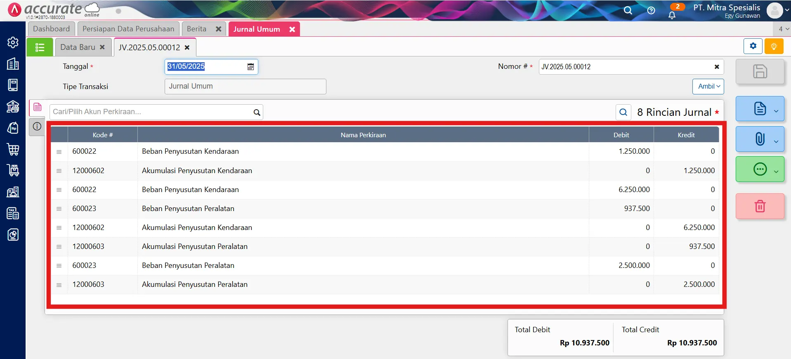Click the green list view icon
791x359 pixels.
click(x=40, y=47)
